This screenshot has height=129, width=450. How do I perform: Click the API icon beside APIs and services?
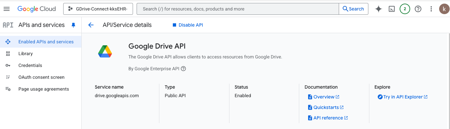[8, 25]
